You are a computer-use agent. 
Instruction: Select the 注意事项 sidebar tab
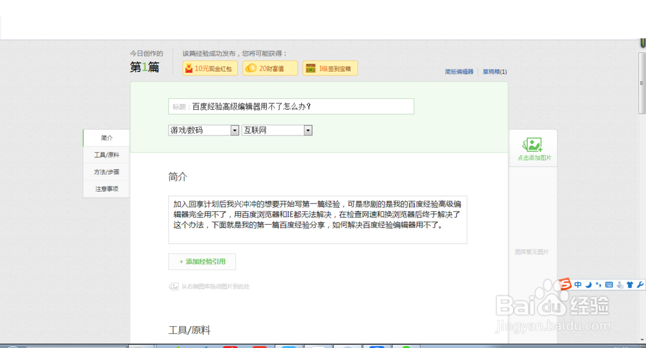(x=107, y=189)
